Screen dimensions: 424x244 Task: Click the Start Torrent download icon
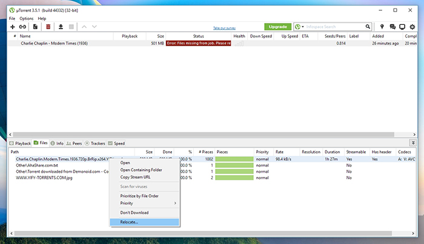pos(61,27)
